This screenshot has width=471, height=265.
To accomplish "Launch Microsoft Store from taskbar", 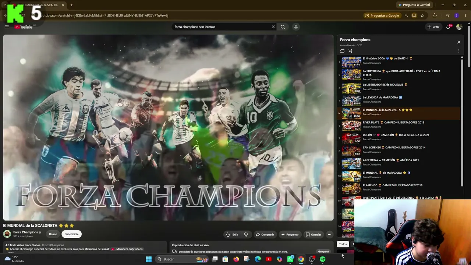I will pos(225,259).
